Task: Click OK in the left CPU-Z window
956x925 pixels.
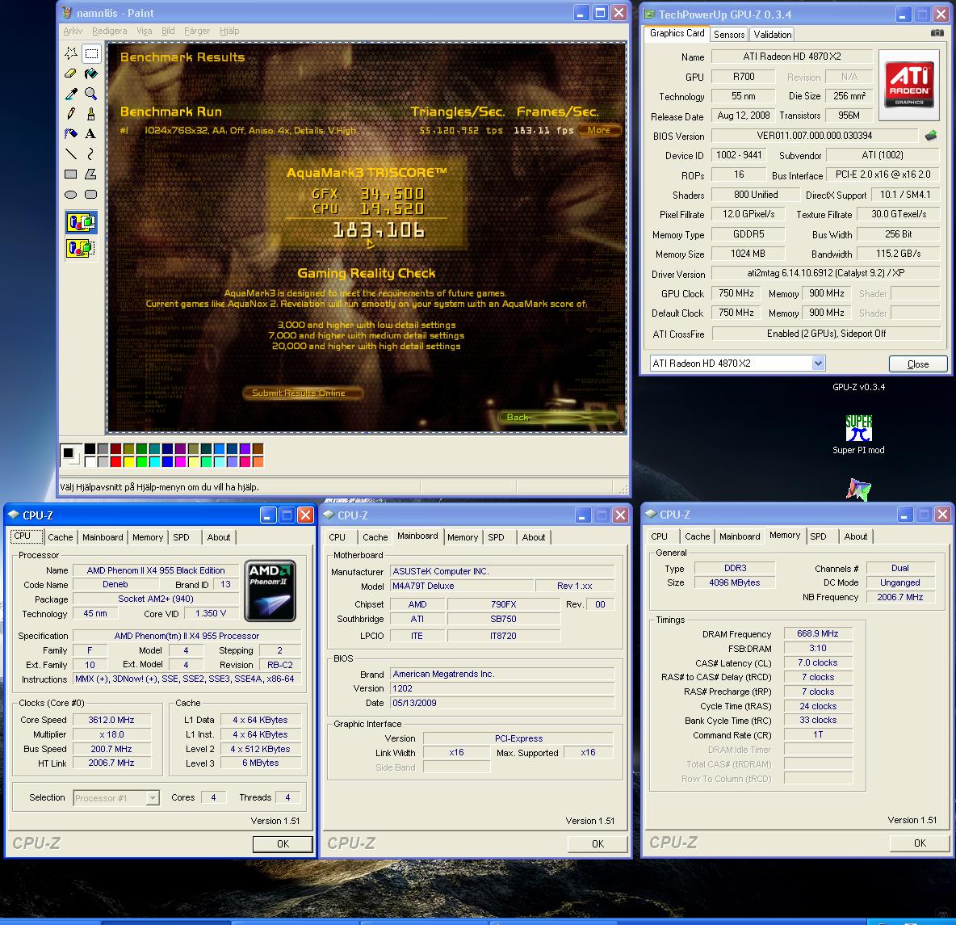Action: (283, 844)
